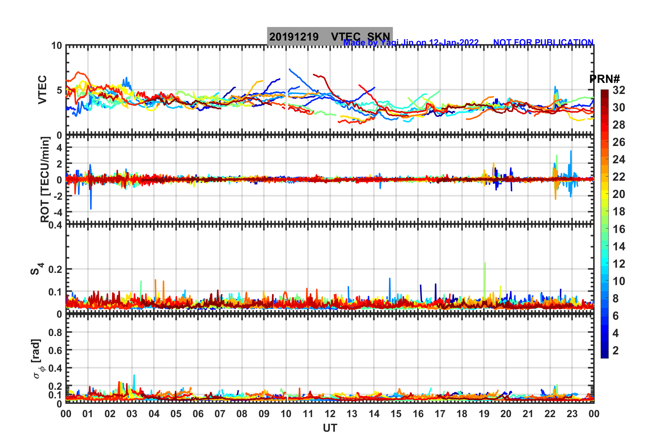Click the "15" hour tick on the UT axis
This screenshot has height=448, width=660.
pos(396,414)
